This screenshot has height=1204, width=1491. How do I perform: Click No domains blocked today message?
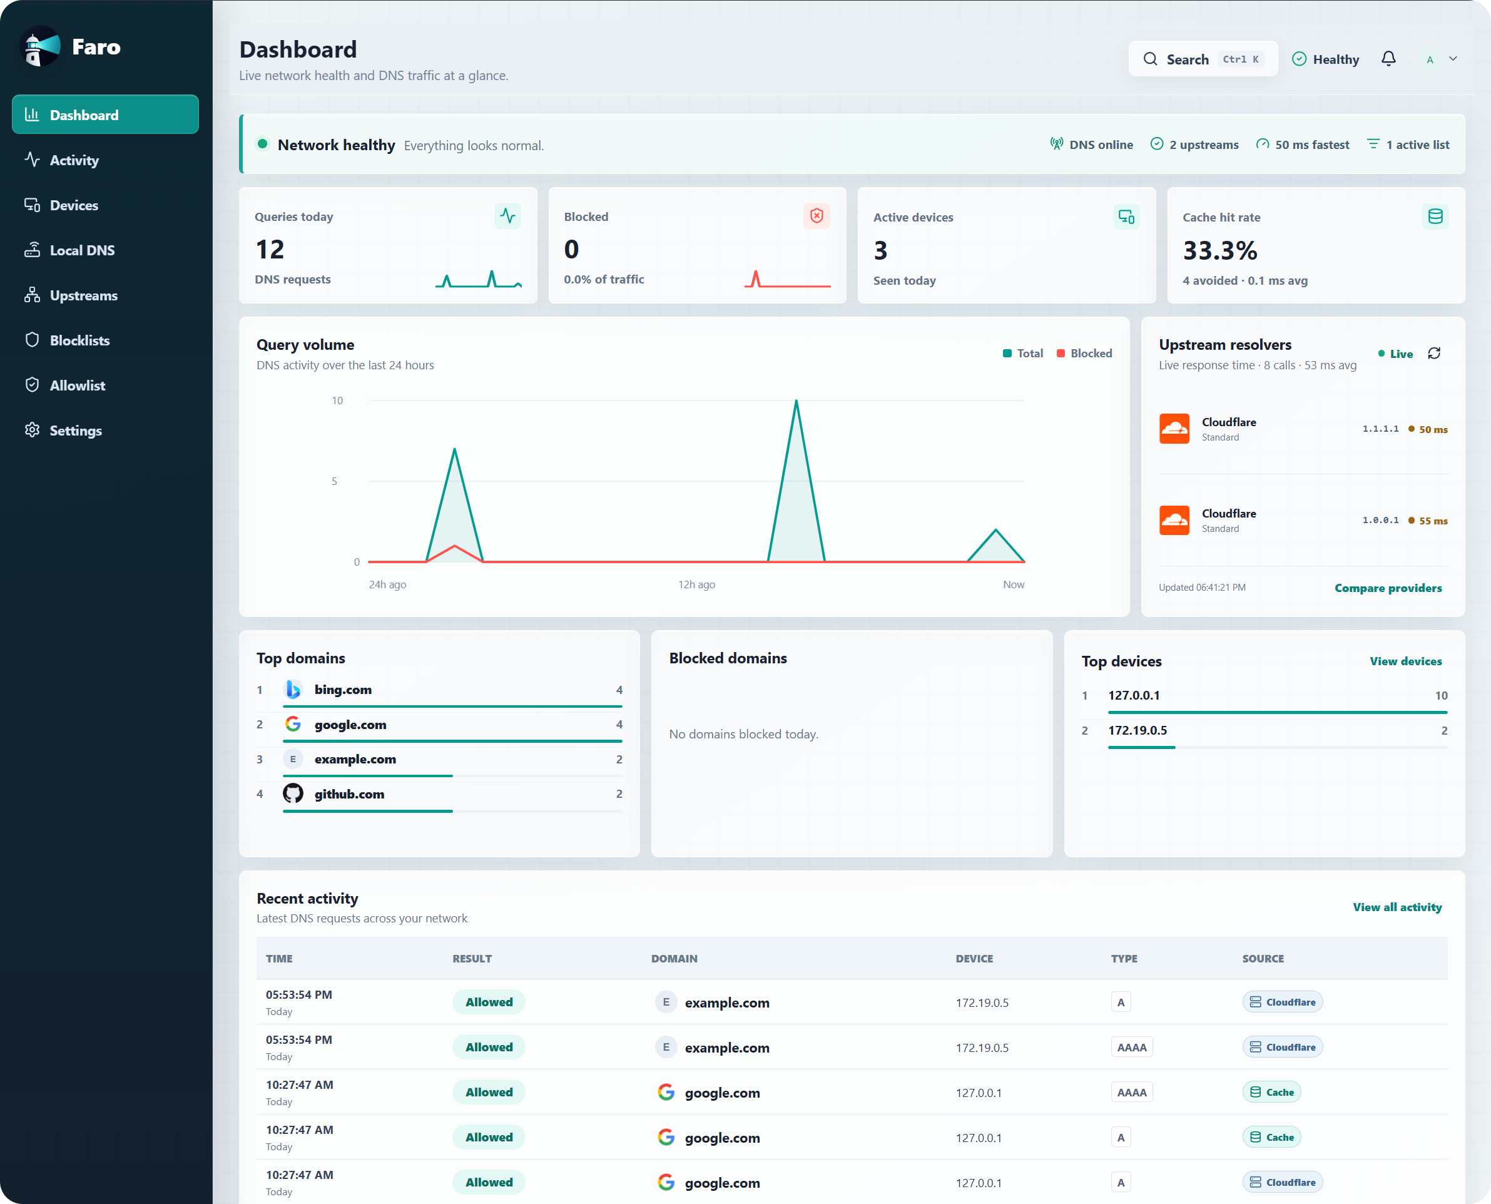(x=743, y=734)
